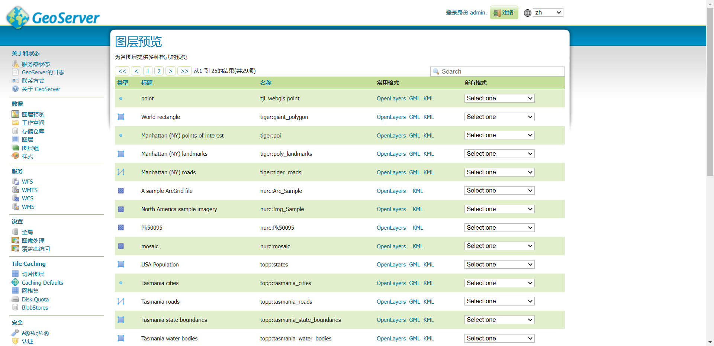The image size is (714, 346).
Task: Click the styles (样式) palette icon
Action: point(15,156)
